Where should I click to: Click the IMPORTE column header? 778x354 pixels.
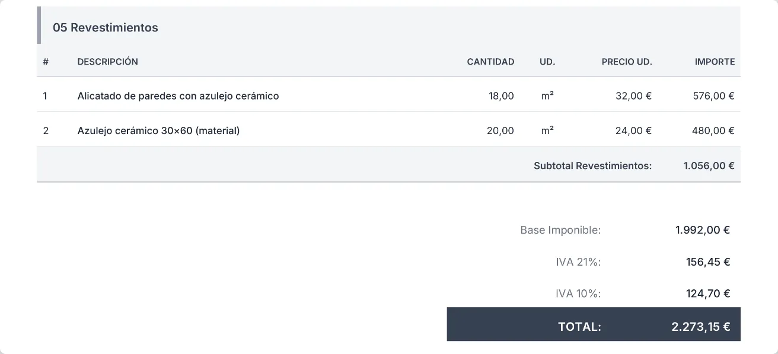[715, 62]
